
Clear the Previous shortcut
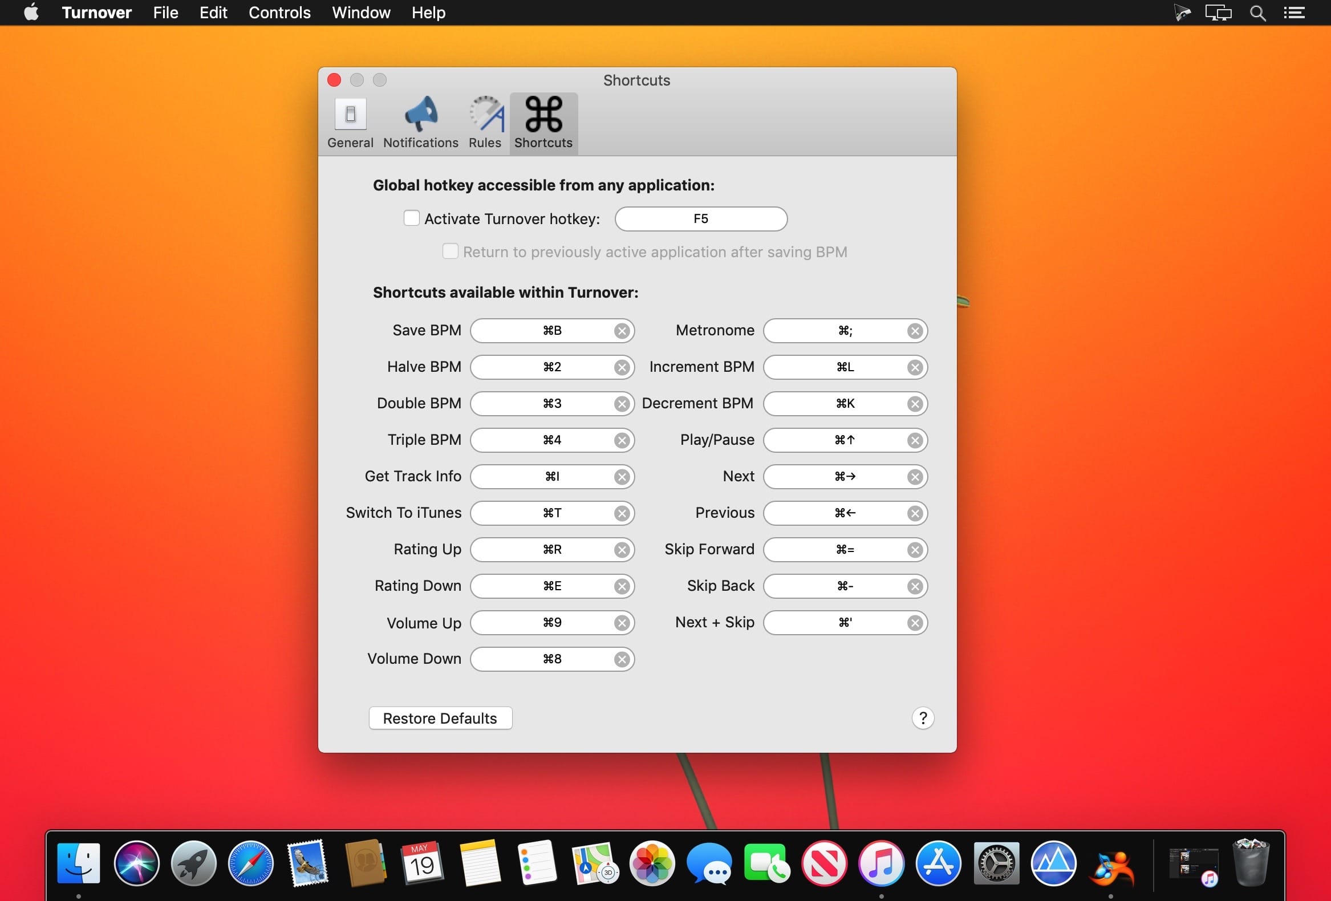915,513
